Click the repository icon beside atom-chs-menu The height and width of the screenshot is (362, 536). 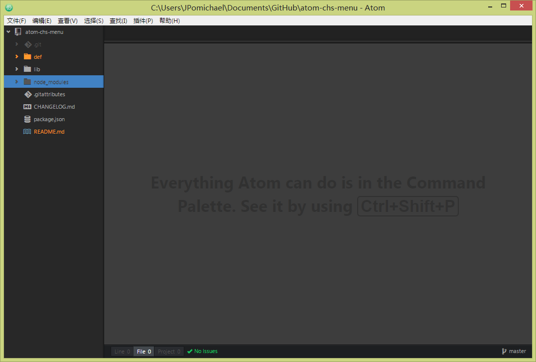point(18,32)
